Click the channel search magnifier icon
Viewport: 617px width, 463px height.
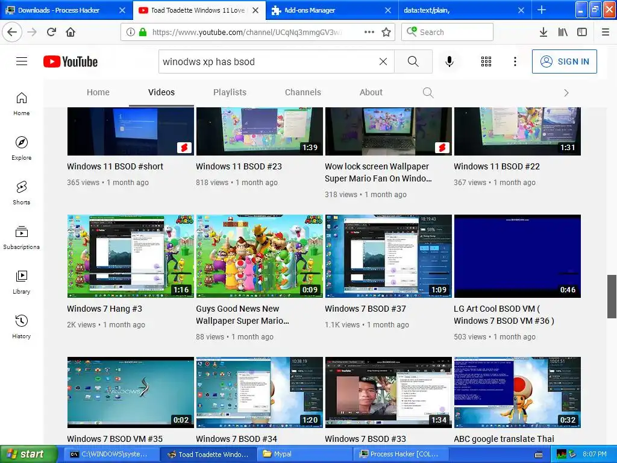[x=428, y=92]
